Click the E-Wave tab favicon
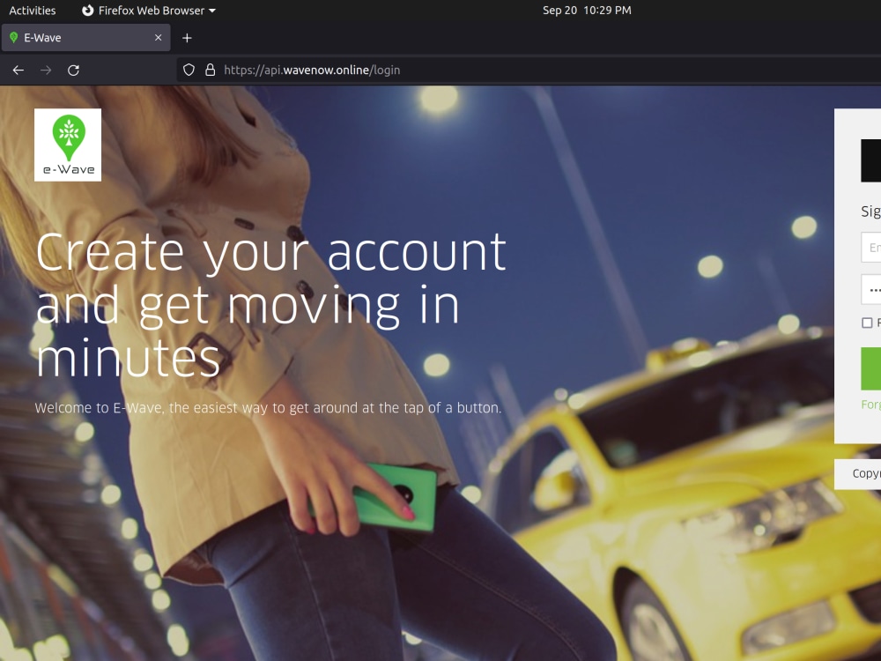The image size is (881, 661). coord(14,38)
